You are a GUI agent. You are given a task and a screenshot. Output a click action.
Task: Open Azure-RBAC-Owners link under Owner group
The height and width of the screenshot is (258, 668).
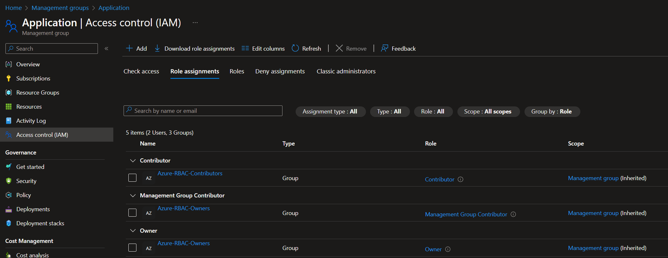pos(183,243)
